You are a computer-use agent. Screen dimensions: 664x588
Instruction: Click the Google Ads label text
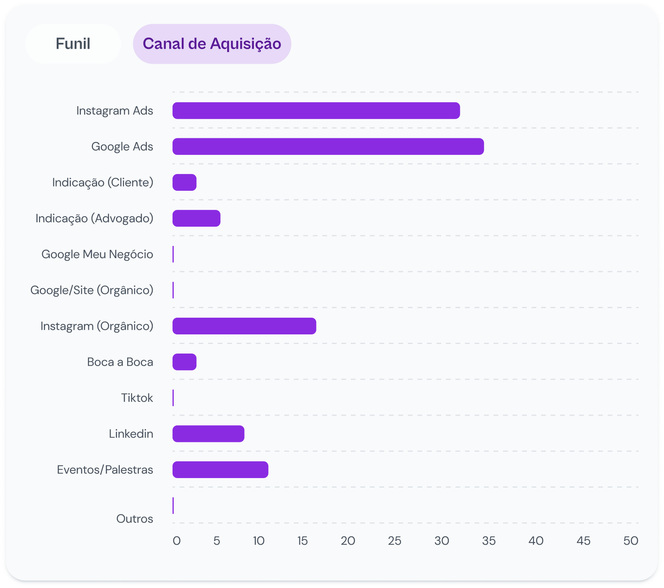coord(122,147)
